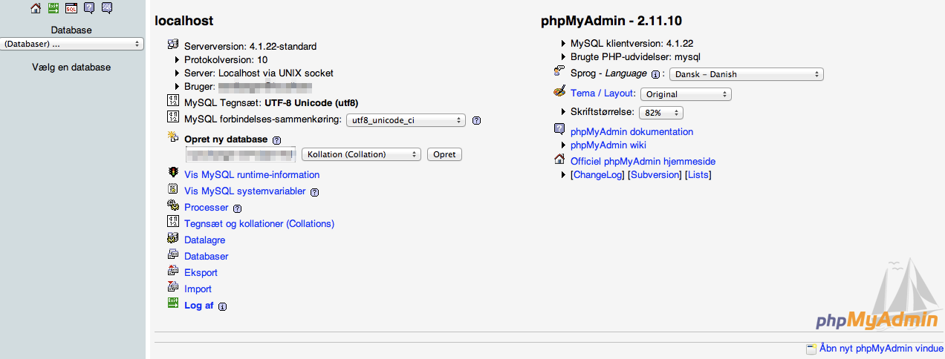945x359 pixels.
Task: Click the systemvariabler icon
Action: click(173, 189)
